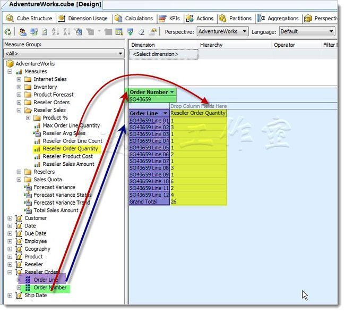Click the eraser Clear Results icon
The width and height of the screenshot is (345, 312).
click(x=142, y=32)
